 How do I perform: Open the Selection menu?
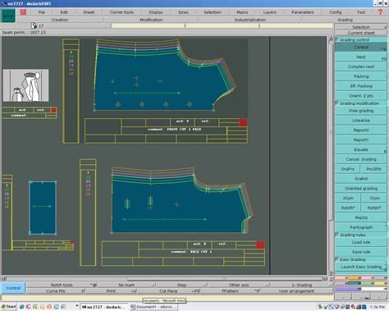213,12
